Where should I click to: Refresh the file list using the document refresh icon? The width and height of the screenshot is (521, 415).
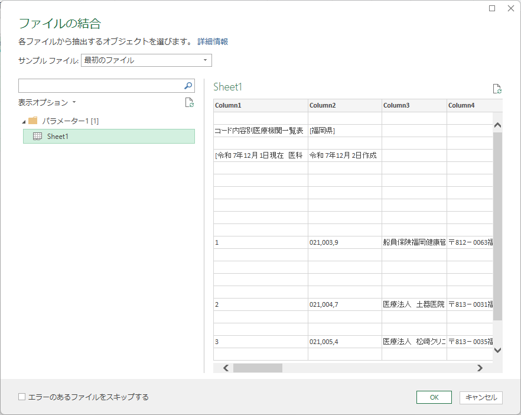coord(189,102)
